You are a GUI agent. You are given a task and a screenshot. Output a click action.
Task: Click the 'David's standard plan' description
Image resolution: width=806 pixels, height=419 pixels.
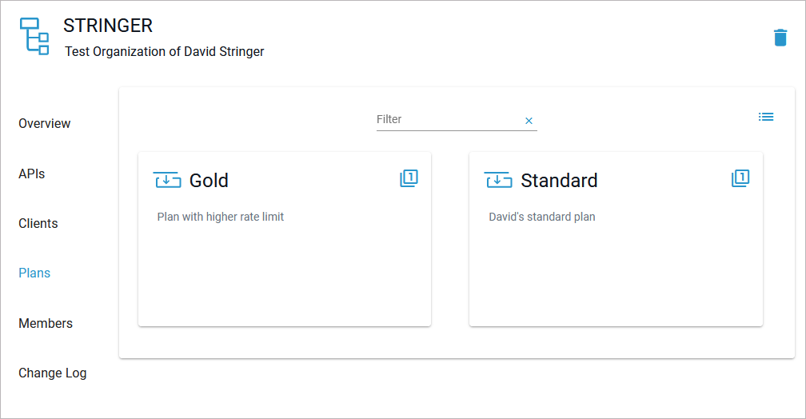[x=542, y=217]
